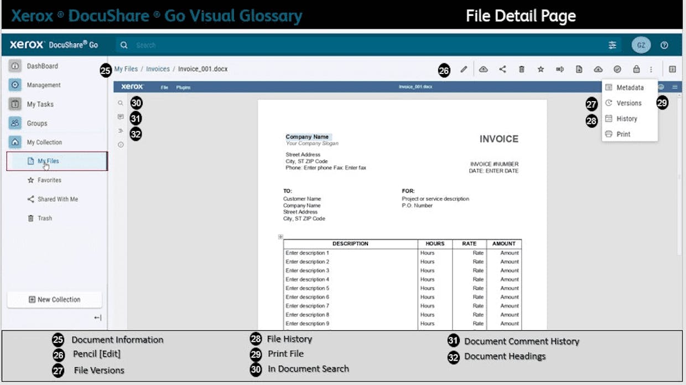Open Shared With Me in sidebar
The width and height of the screenshot is (686, 385).
pyautogui.click(x=58, y=199)
